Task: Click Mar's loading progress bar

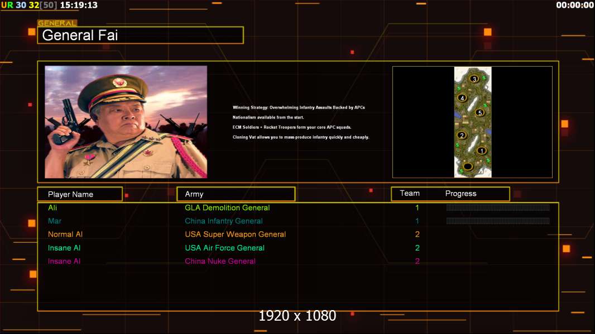Action: 498,221
